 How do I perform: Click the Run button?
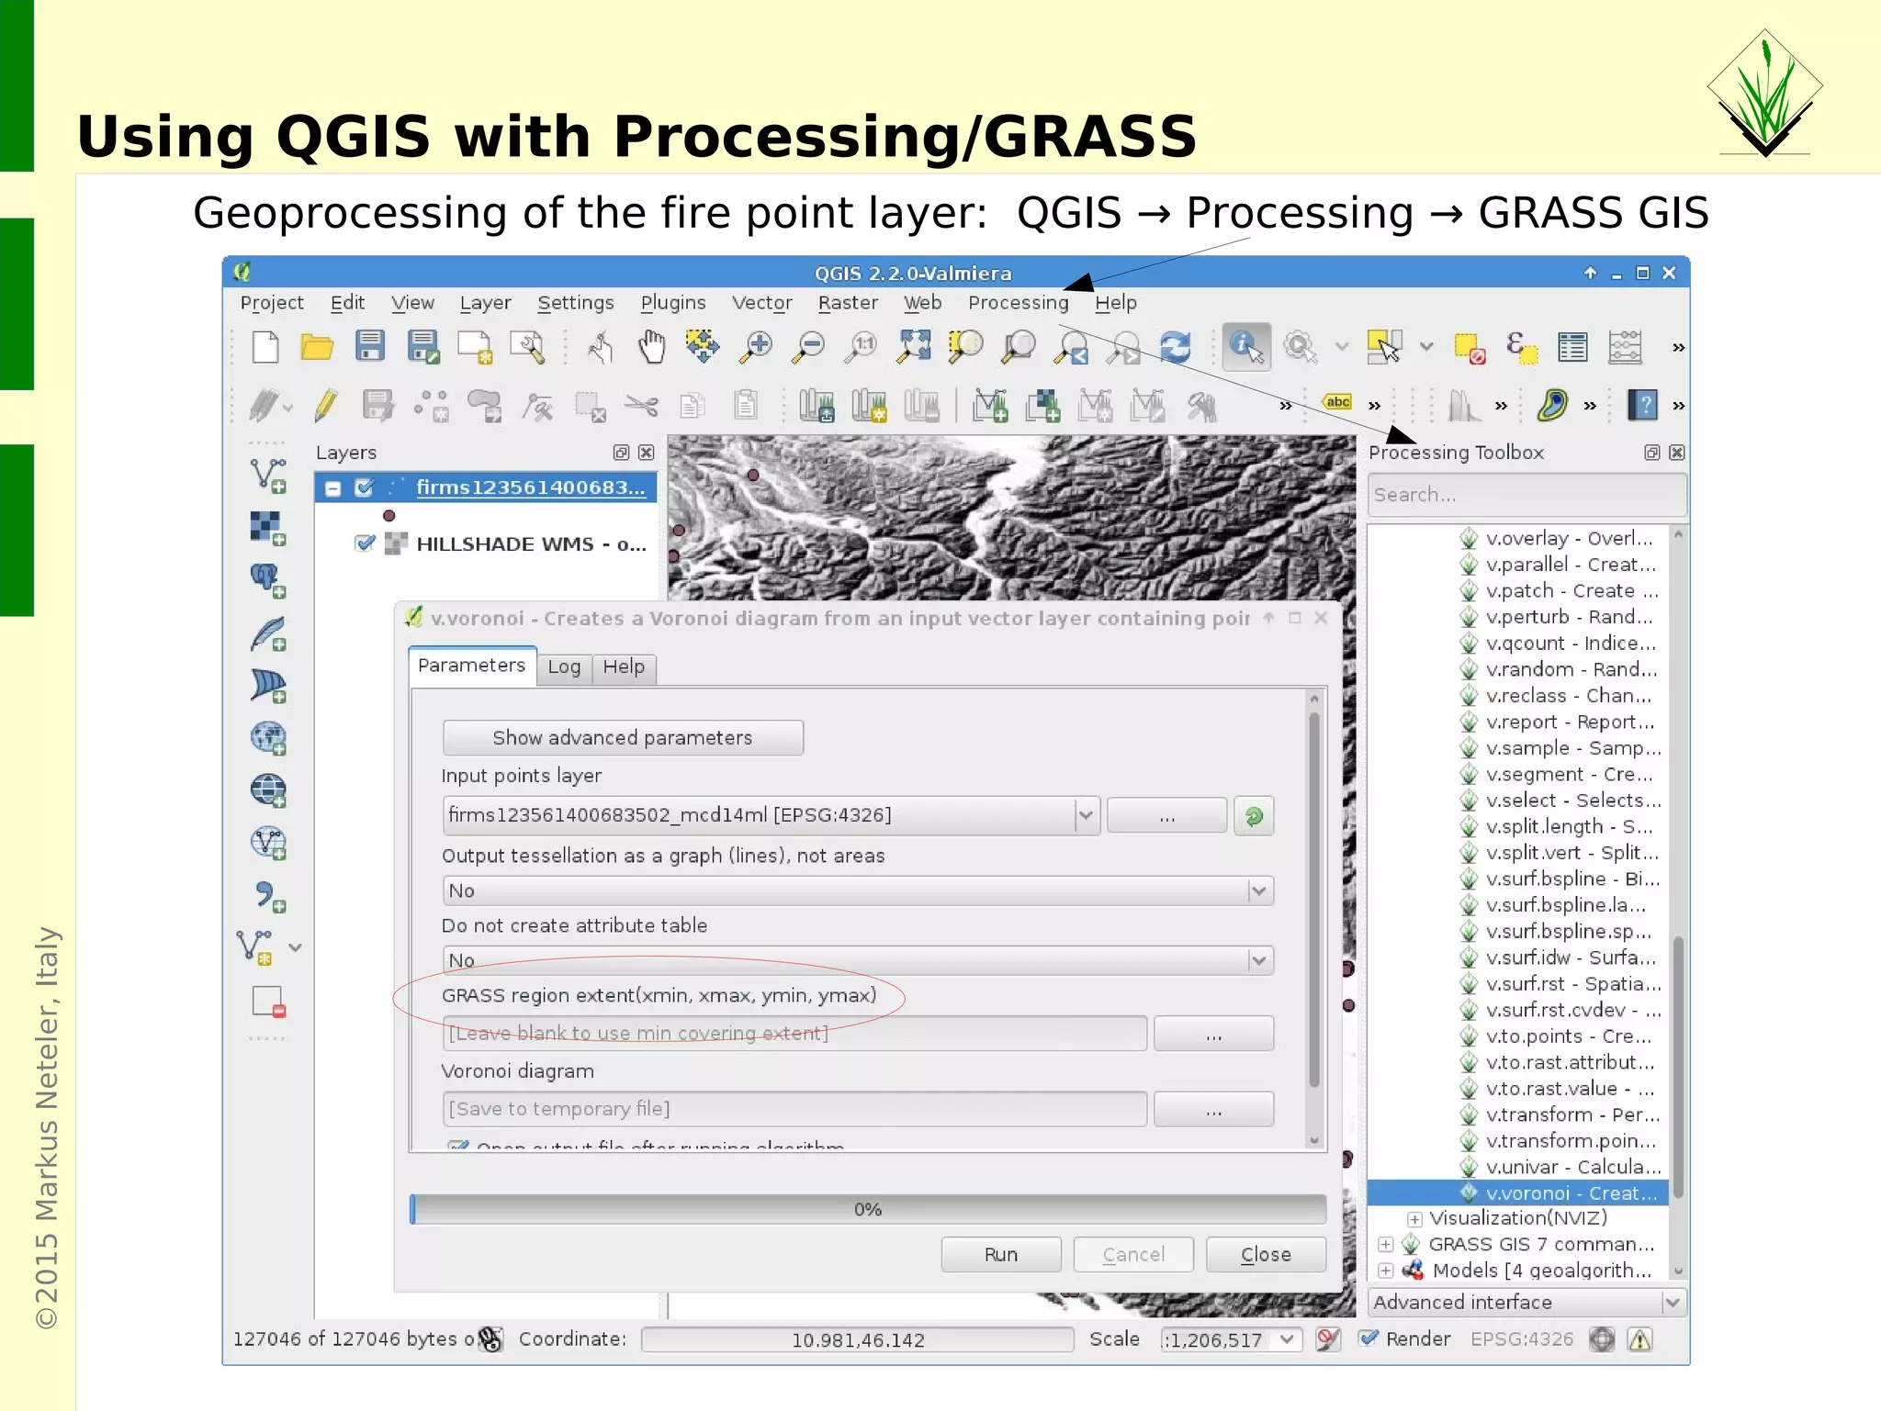point(1001,1254)
